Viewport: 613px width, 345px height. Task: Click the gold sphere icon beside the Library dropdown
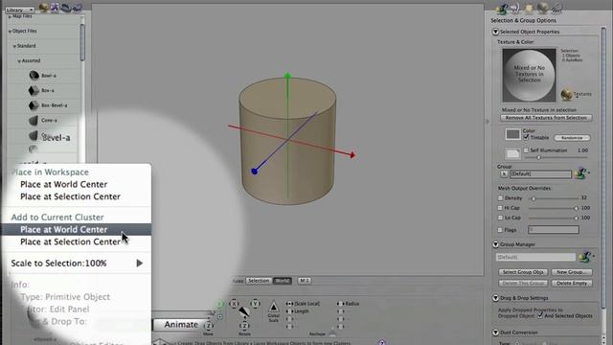coord(44,8)
